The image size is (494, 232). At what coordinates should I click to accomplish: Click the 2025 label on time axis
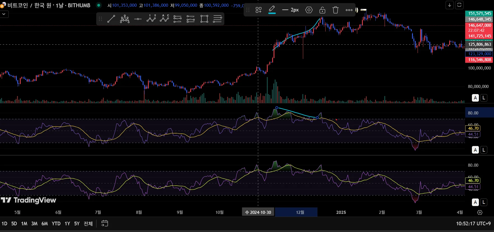[341, 212]
